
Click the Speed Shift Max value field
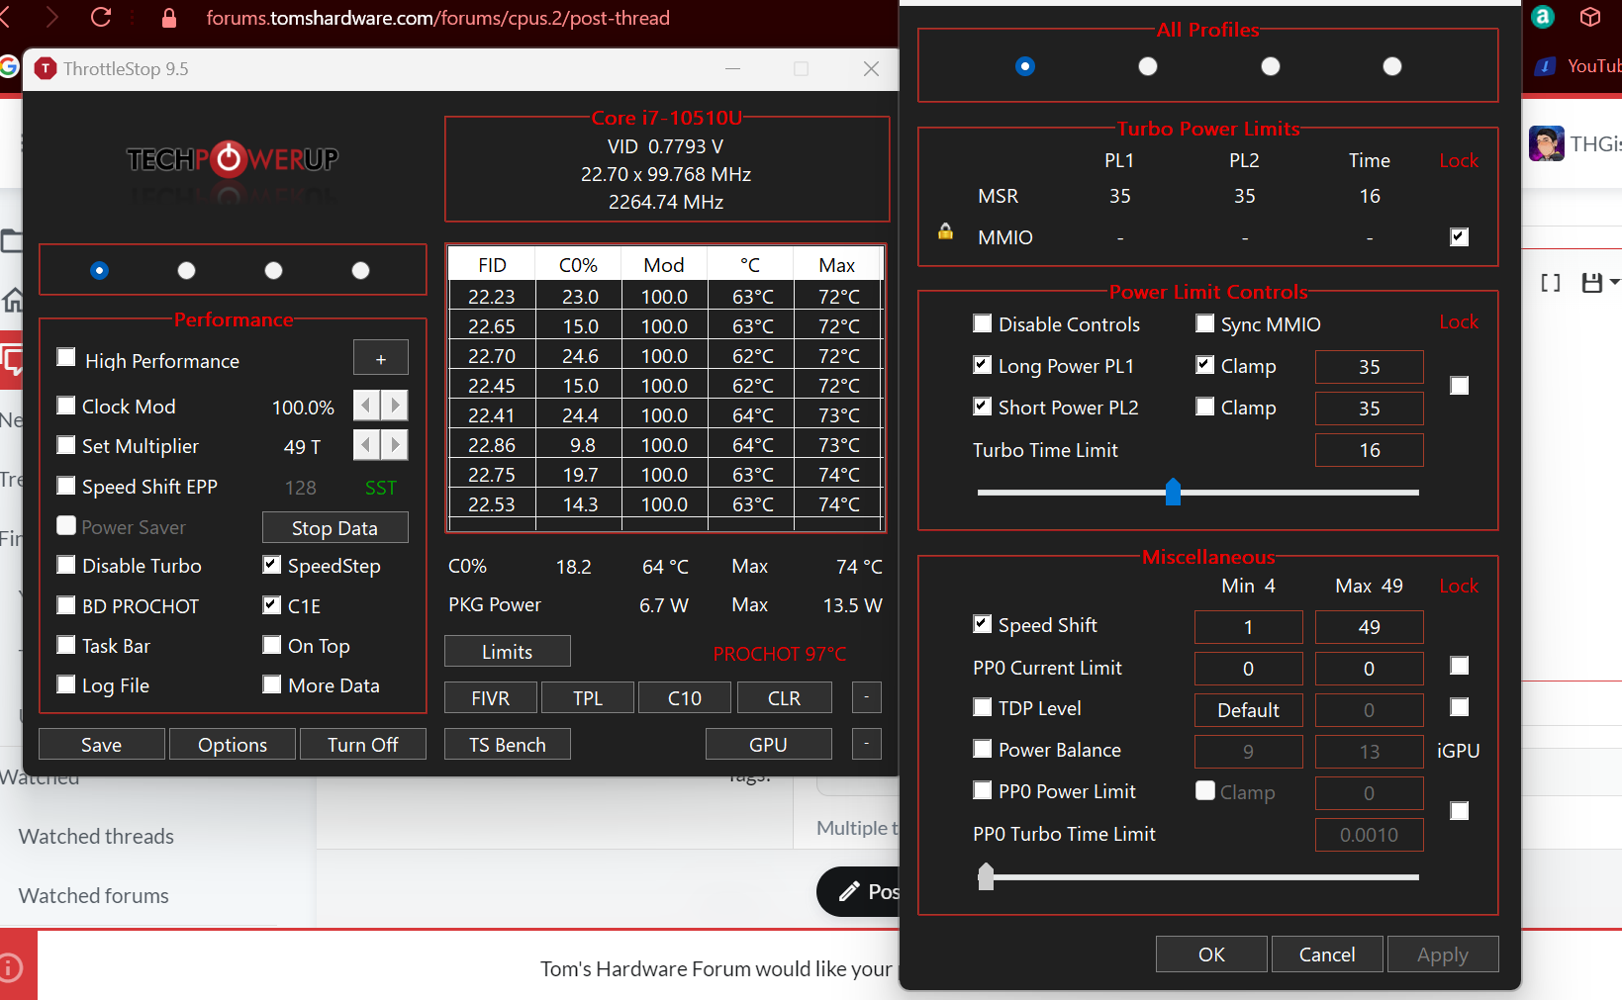(1370, 627)
